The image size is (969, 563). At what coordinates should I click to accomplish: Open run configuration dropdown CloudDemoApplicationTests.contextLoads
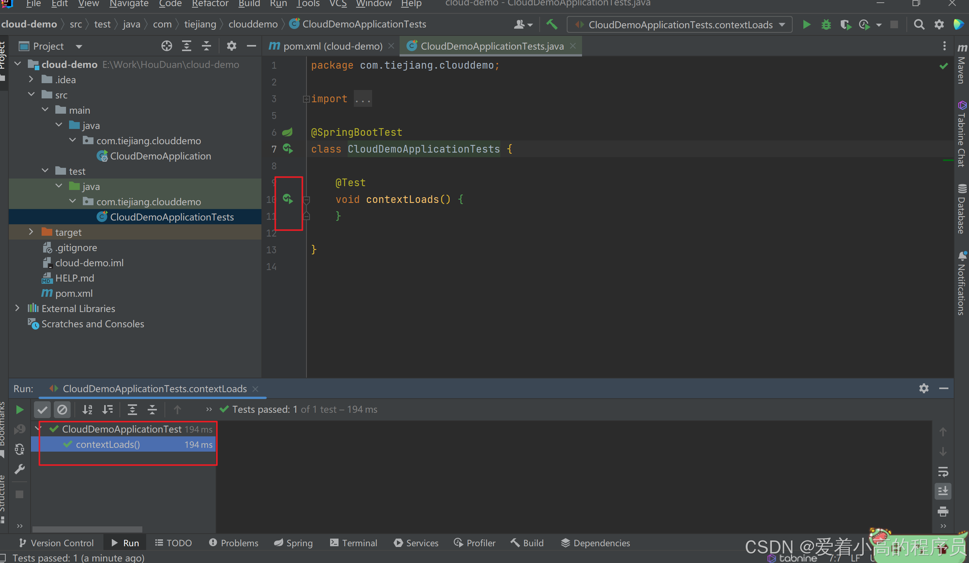point(680,25)
